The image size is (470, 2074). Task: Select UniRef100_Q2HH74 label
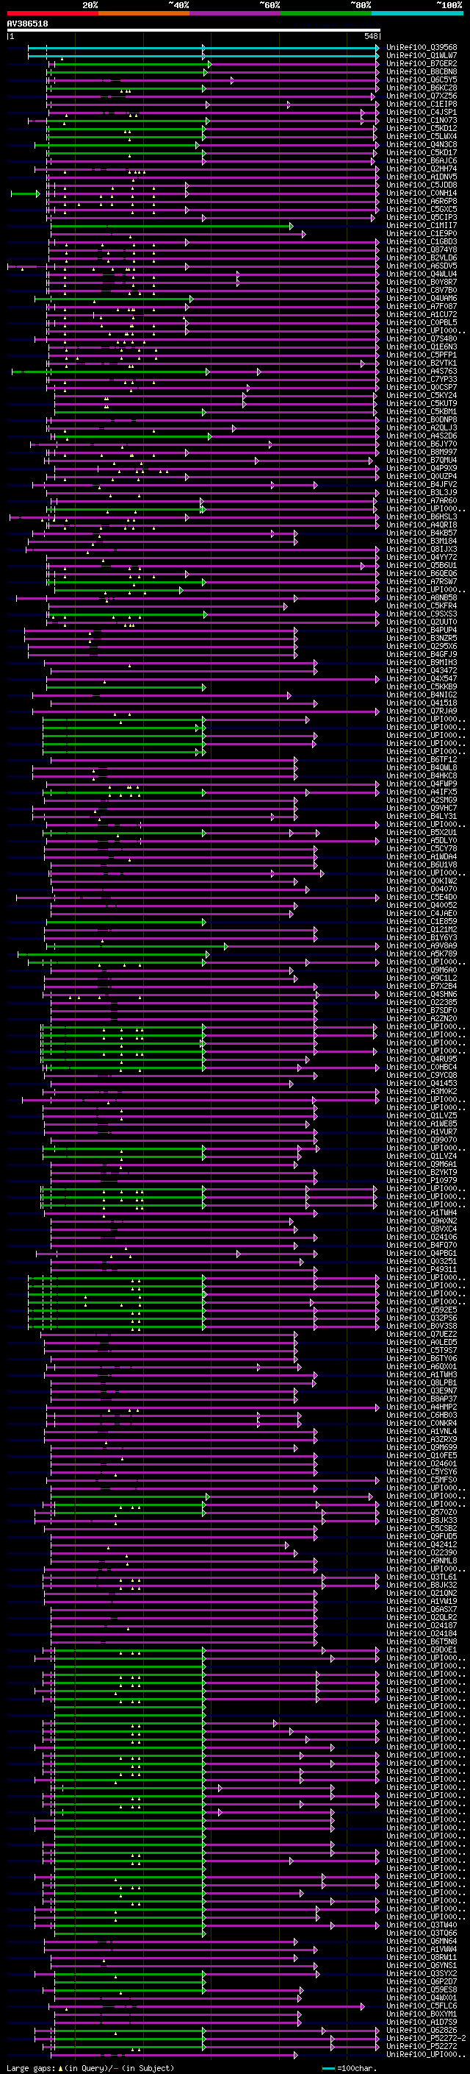421,169
